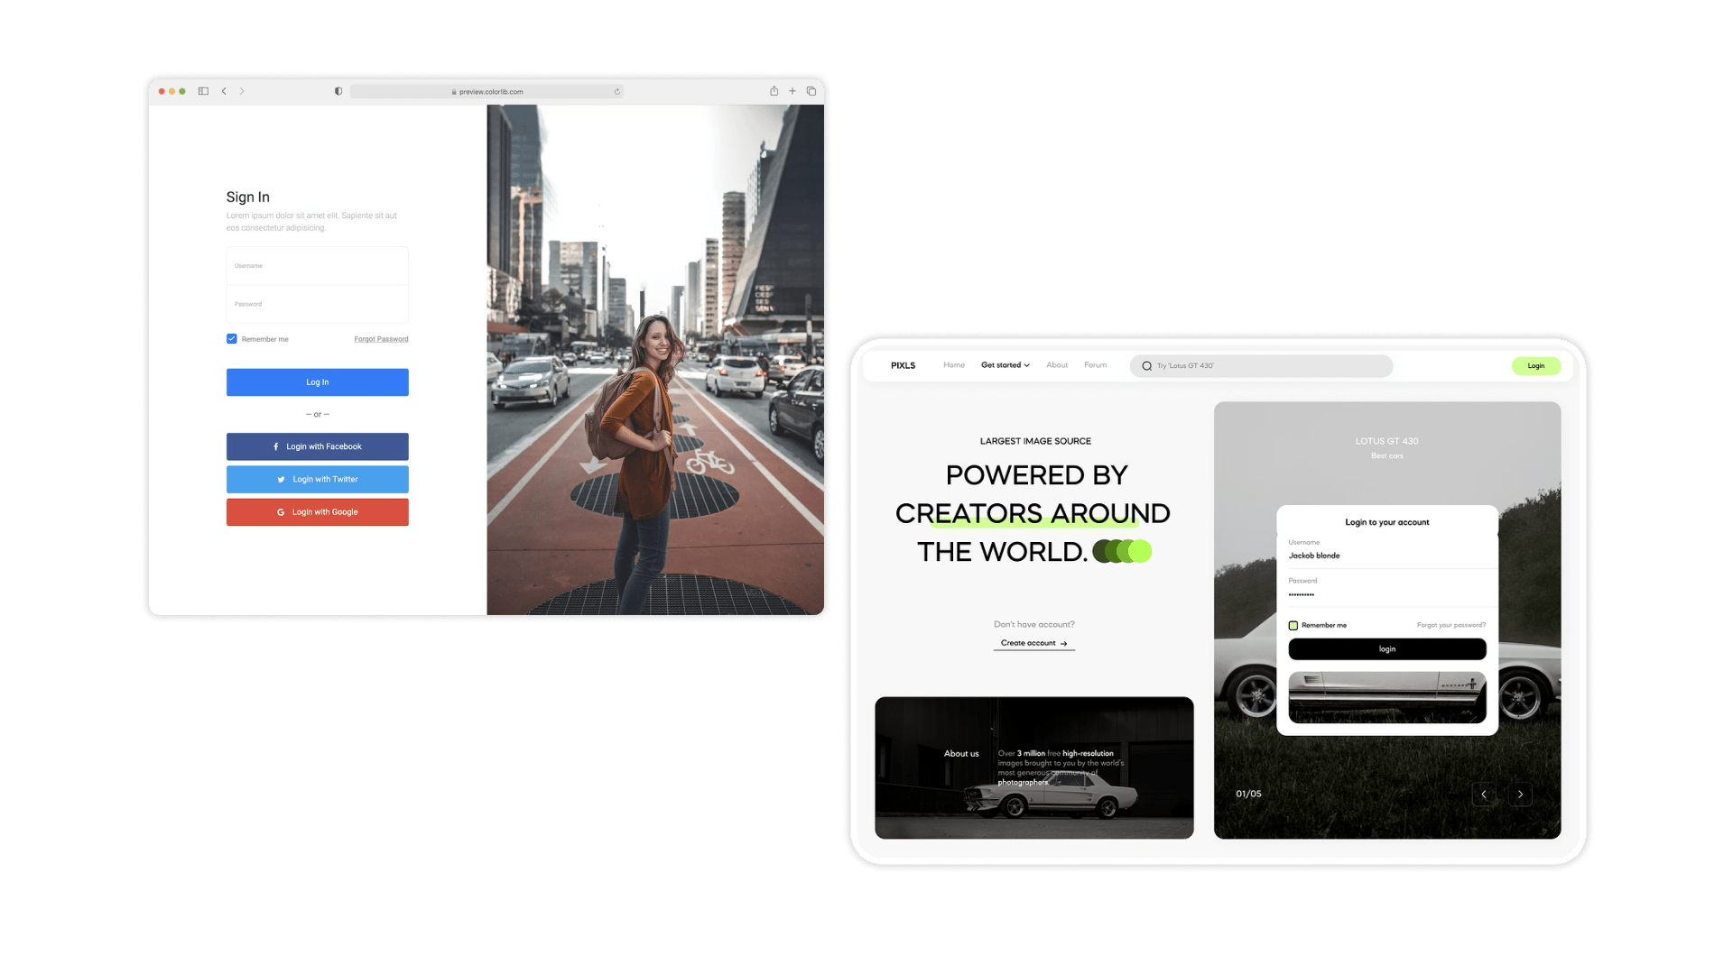The image size is (1733, 974).
Task: Toggle Remember me checkbox on sign-in form
Action: point(231,339)
